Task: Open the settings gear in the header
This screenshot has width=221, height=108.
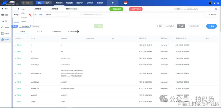Action: tap(215, 3)
